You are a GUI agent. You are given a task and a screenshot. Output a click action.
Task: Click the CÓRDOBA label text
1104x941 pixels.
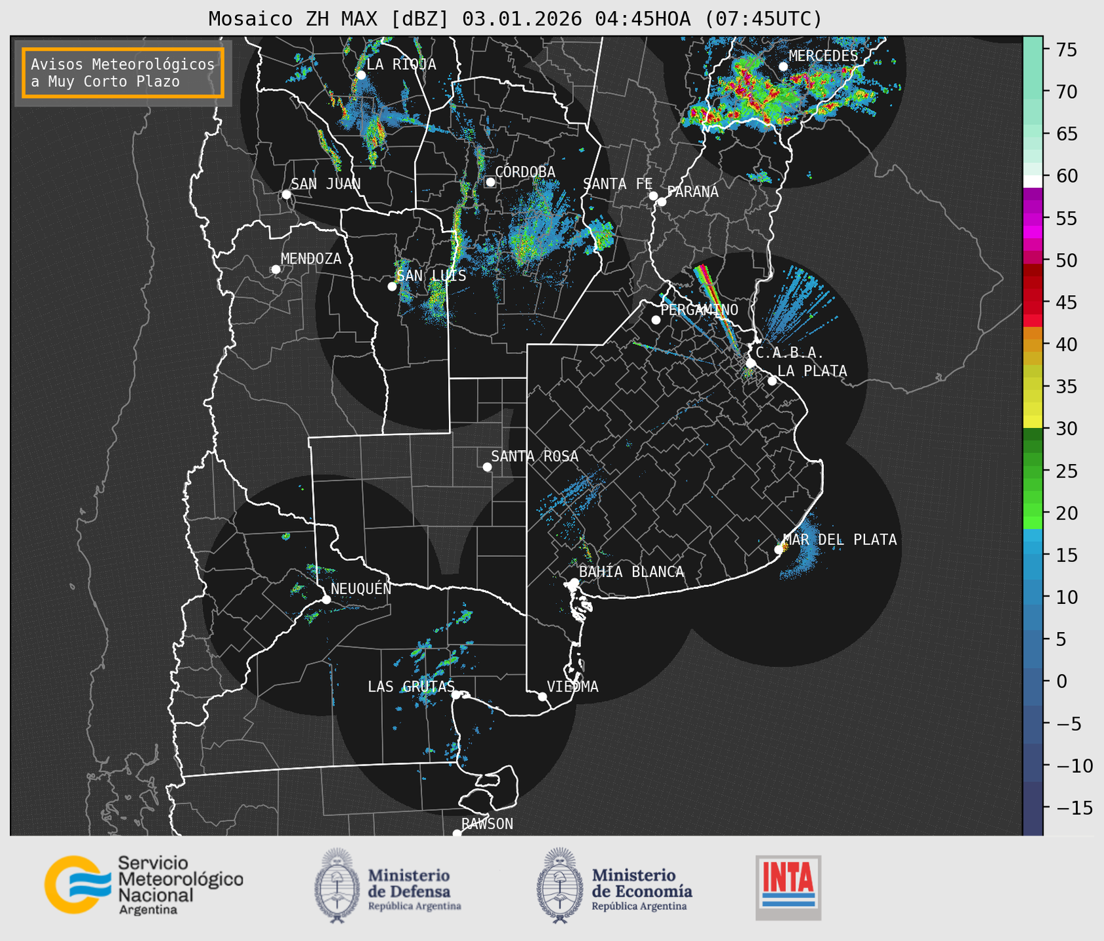[525, 171]
